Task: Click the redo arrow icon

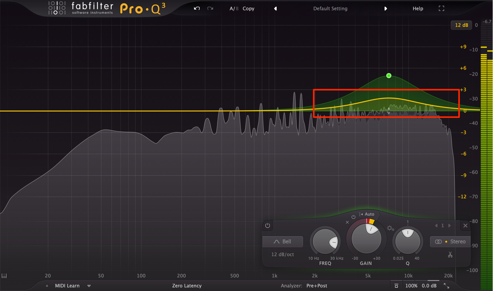Action: click(210, 8)
